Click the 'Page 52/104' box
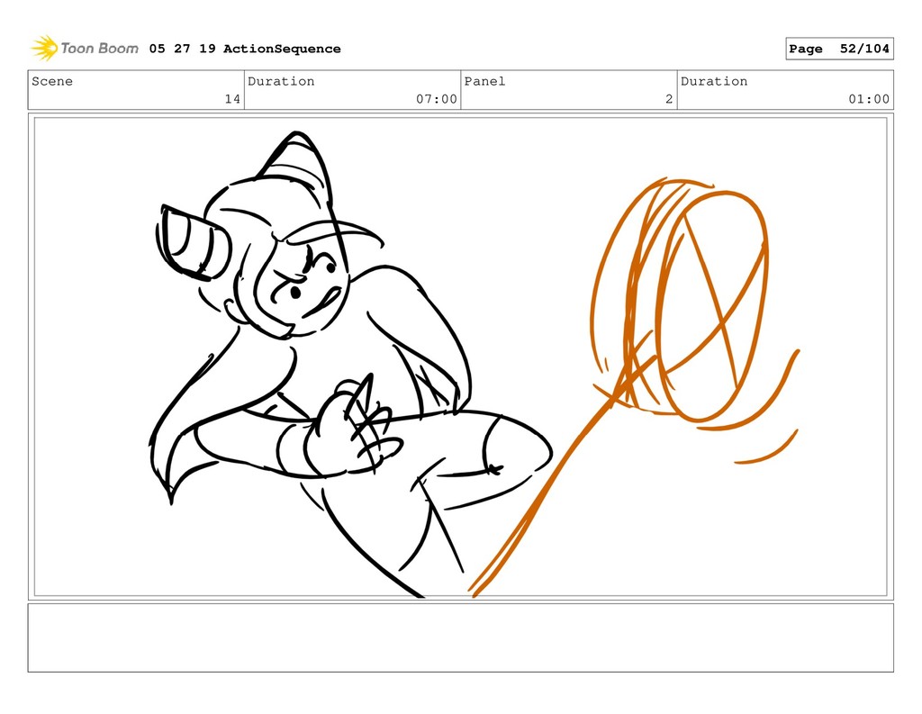Viewport: 922px width, 714px height. [x=839, y=49]
